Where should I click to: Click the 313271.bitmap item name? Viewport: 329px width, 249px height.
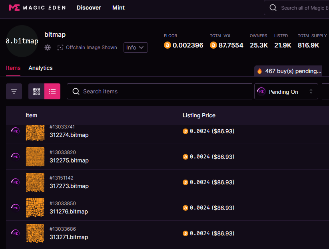(69, 237)
